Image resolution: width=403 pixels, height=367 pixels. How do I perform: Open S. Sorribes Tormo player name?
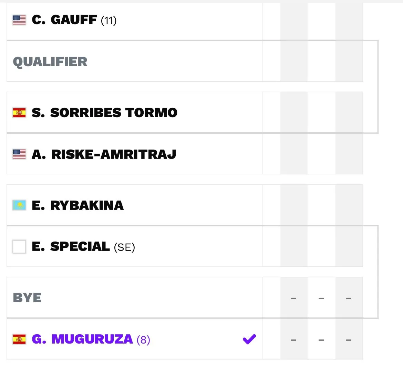point(105,113)
